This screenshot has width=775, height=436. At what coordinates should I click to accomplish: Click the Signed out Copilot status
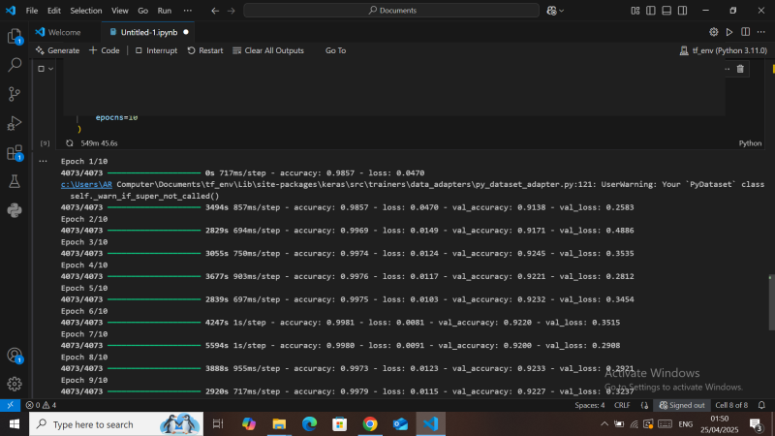pos(682,405)
